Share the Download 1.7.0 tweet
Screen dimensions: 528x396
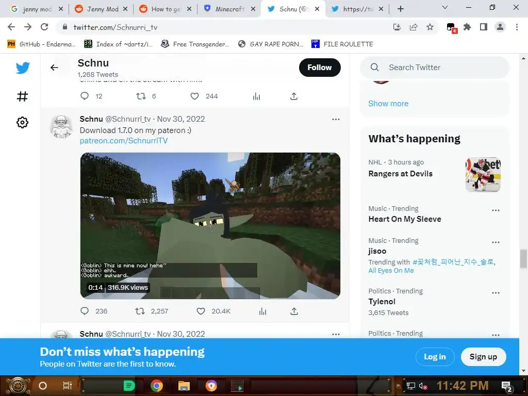[x=294, y=311]
